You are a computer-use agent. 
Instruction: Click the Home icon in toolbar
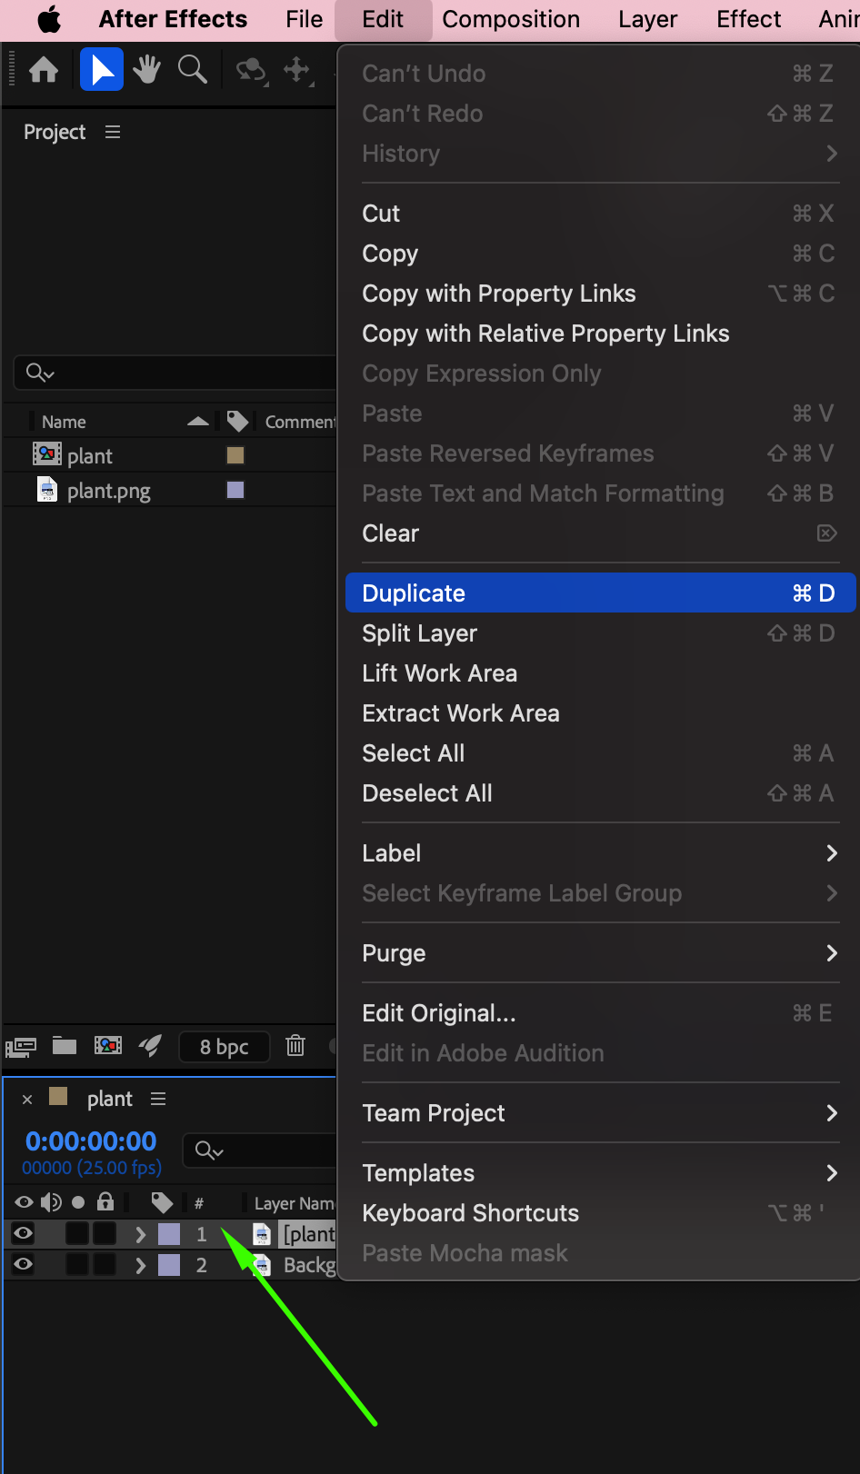point(44,70)
